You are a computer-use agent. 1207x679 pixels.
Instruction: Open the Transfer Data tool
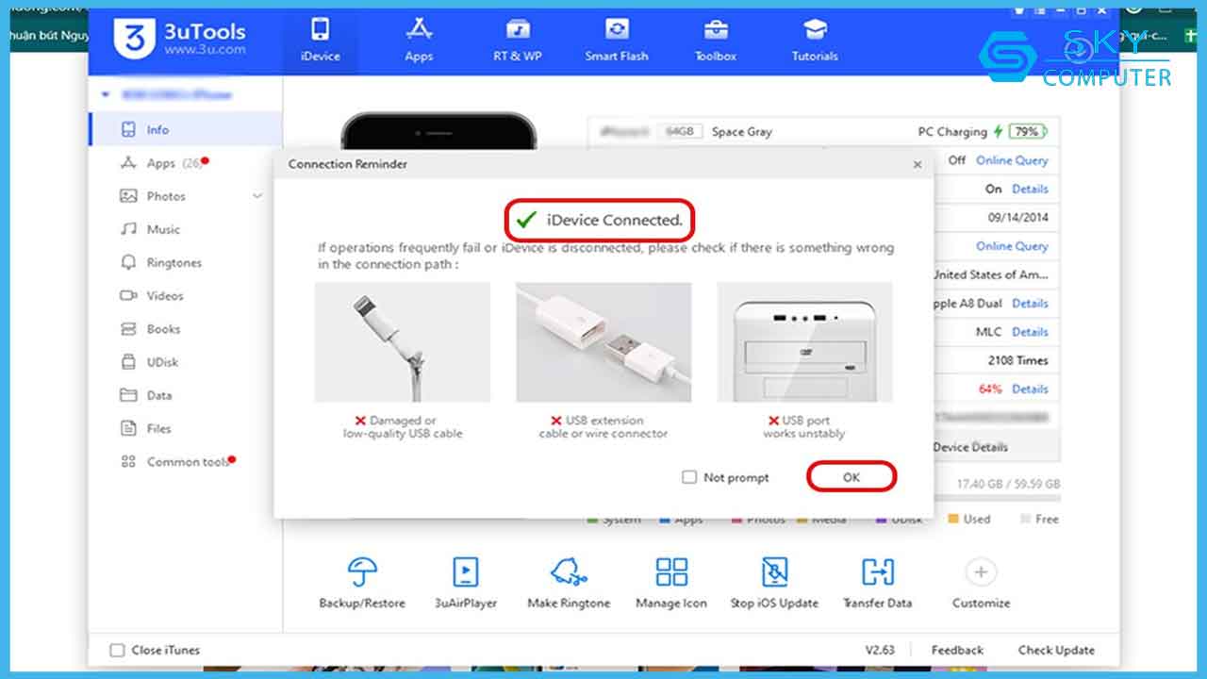pyautogui.click(x=877, y=572)
